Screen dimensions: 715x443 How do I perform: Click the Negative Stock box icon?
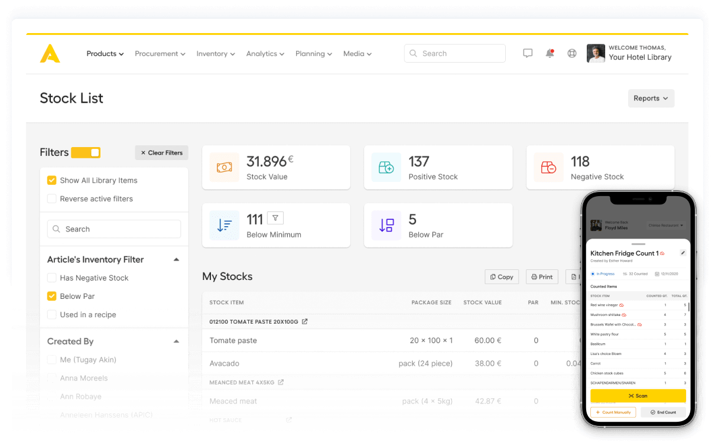(x=548, y=167)
